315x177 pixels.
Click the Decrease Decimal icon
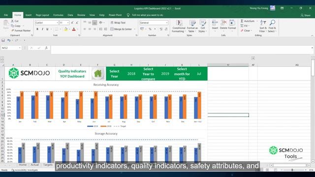click(x=166, y=29)
